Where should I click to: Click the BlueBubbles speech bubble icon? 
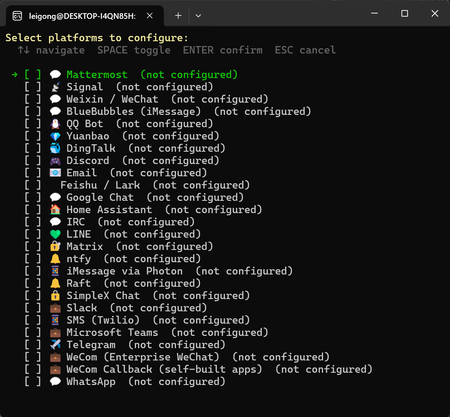pyautogui.click(x=56, y=111)
